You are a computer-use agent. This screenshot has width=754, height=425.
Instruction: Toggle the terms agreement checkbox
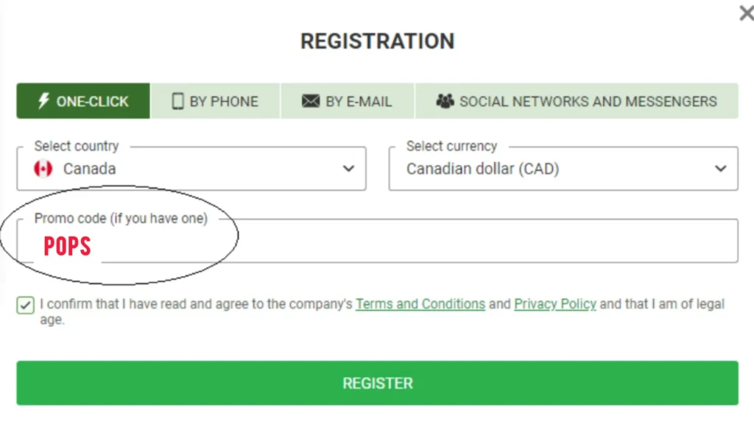coord(26,305)
